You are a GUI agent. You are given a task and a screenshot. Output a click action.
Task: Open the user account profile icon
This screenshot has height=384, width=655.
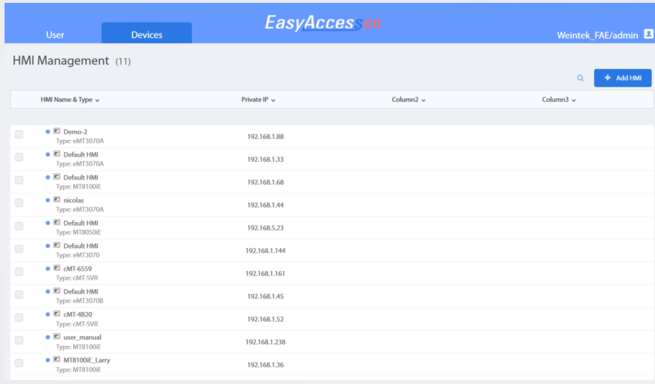[648, 34]
